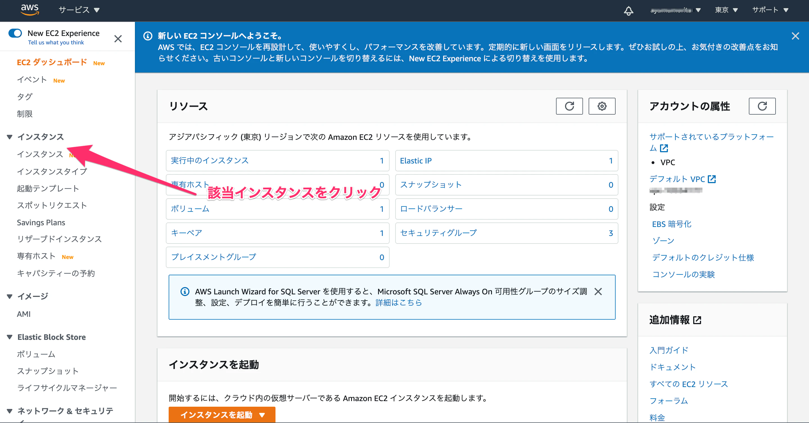Open ボリューム under Elastic Block Store
The image size is (809, 423).
pyautogui.click(x=36, y=354)
